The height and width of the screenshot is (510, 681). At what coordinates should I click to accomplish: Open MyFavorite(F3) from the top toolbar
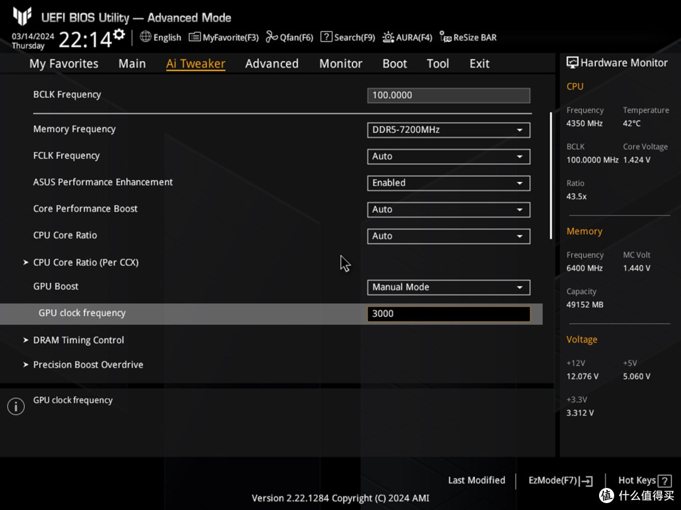click(224, 37)
